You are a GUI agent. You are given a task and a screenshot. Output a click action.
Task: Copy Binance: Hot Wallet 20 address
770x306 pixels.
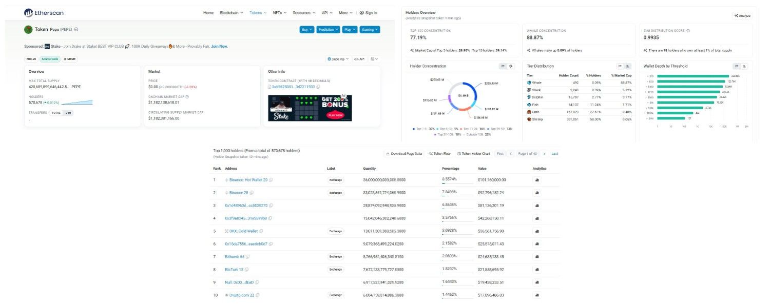point(271,180)
